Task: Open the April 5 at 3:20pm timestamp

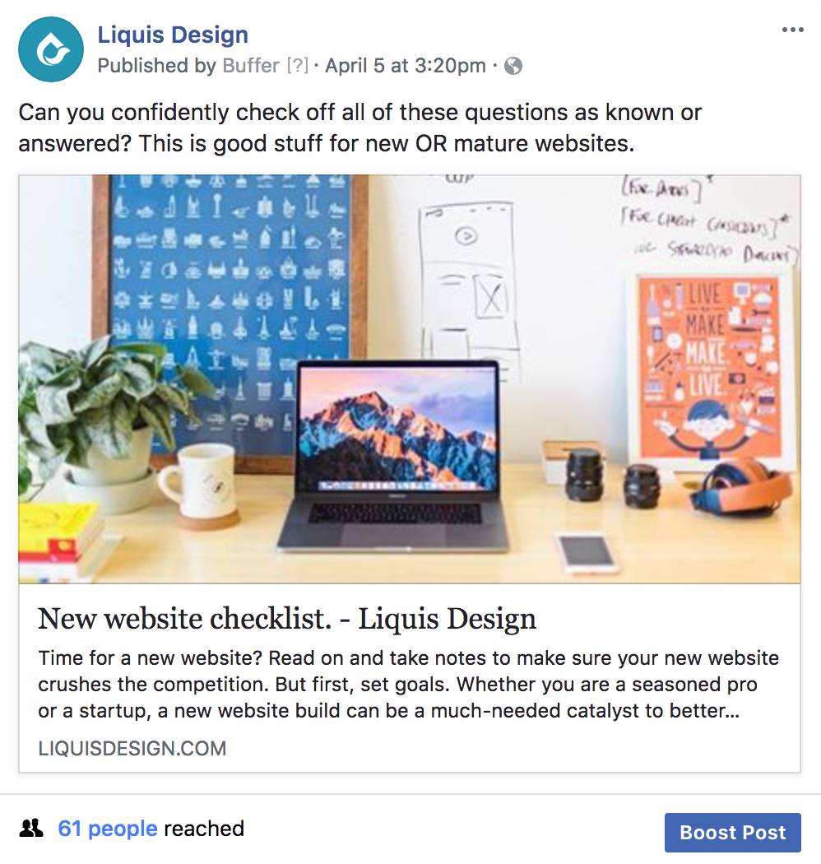Action: (x=405, y=66)
